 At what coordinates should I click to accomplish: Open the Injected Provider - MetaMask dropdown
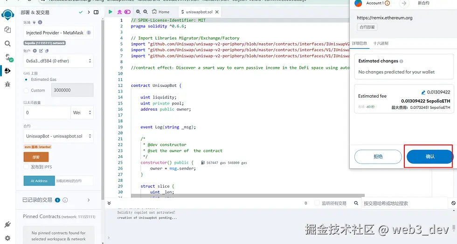pyautogui.click(x=58, y=33)
